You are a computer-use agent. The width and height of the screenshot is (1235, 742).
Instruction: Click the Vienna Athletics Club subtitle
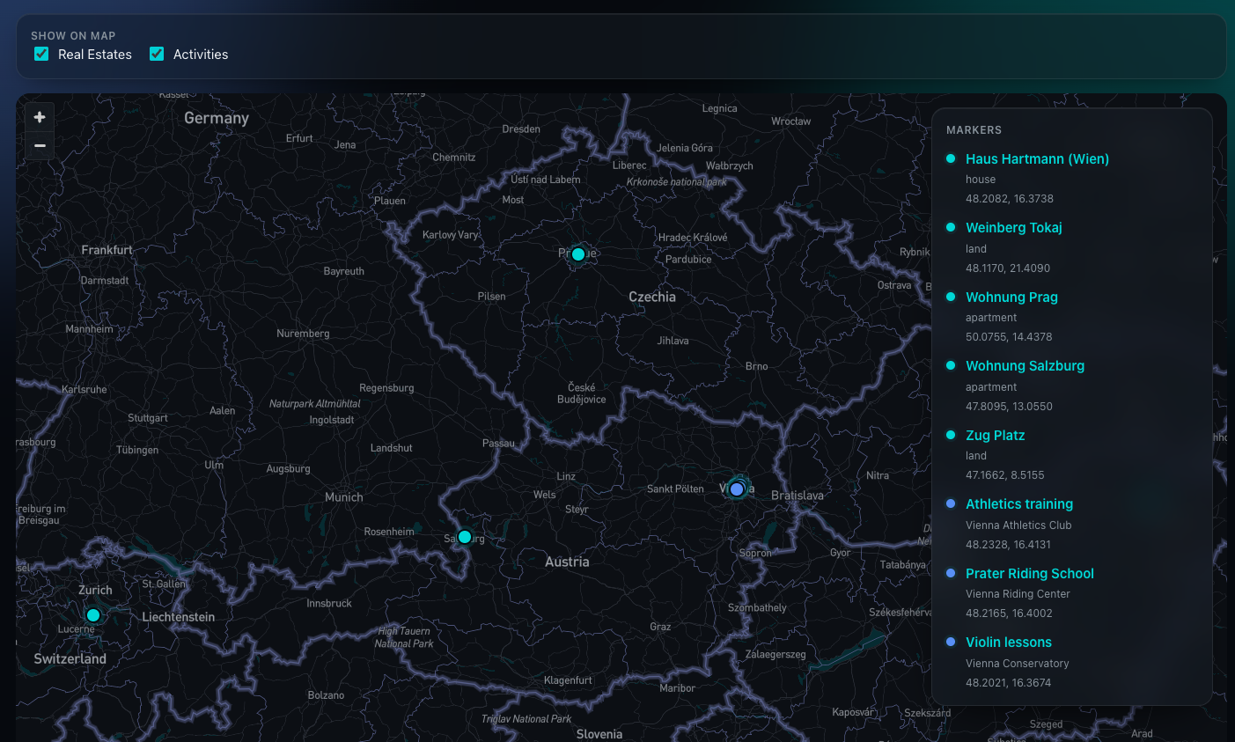coord(1018,525)
